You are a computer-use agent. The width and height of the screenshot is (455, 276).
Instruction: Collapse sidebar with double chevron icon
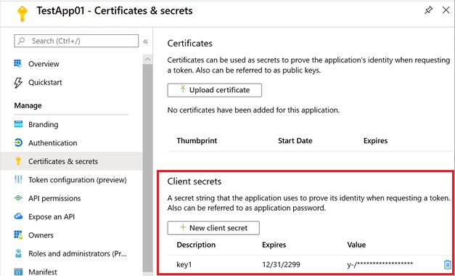(x=146, y=41)
